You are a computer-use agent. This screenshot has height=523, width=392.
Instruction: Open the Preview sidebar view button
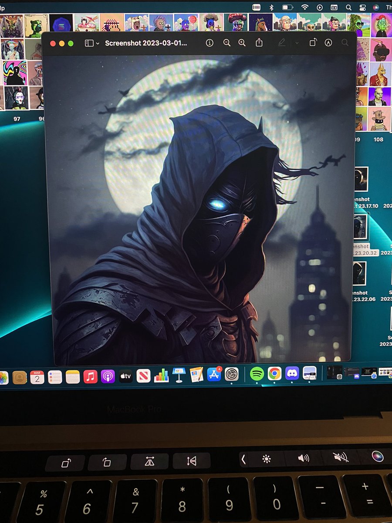(x=89, y=43)
